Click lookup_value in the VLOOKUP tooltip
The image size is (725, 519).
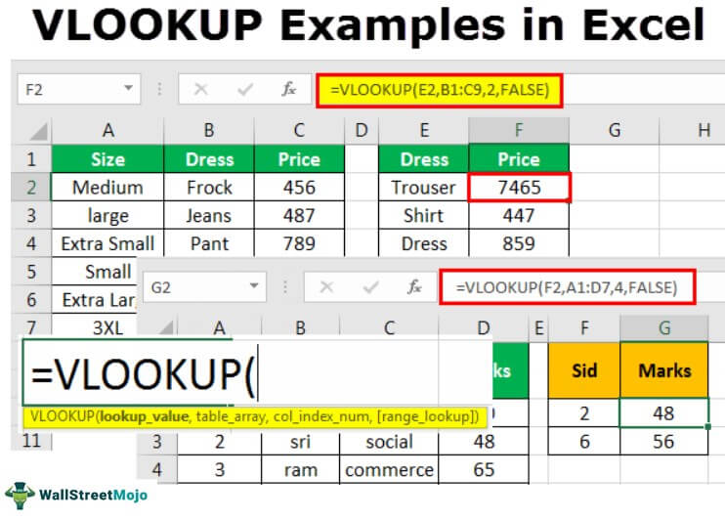coord(145,416)
